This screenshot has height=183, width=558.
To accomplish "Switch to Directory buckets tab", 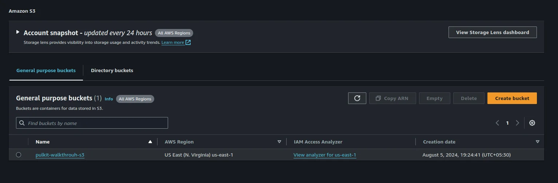I will 112,70.
